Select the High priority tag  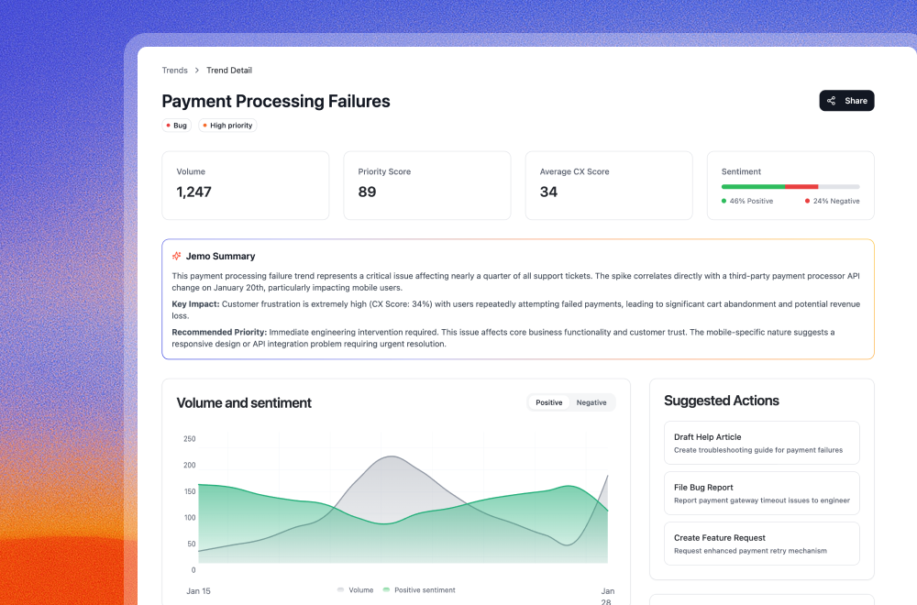227,125
